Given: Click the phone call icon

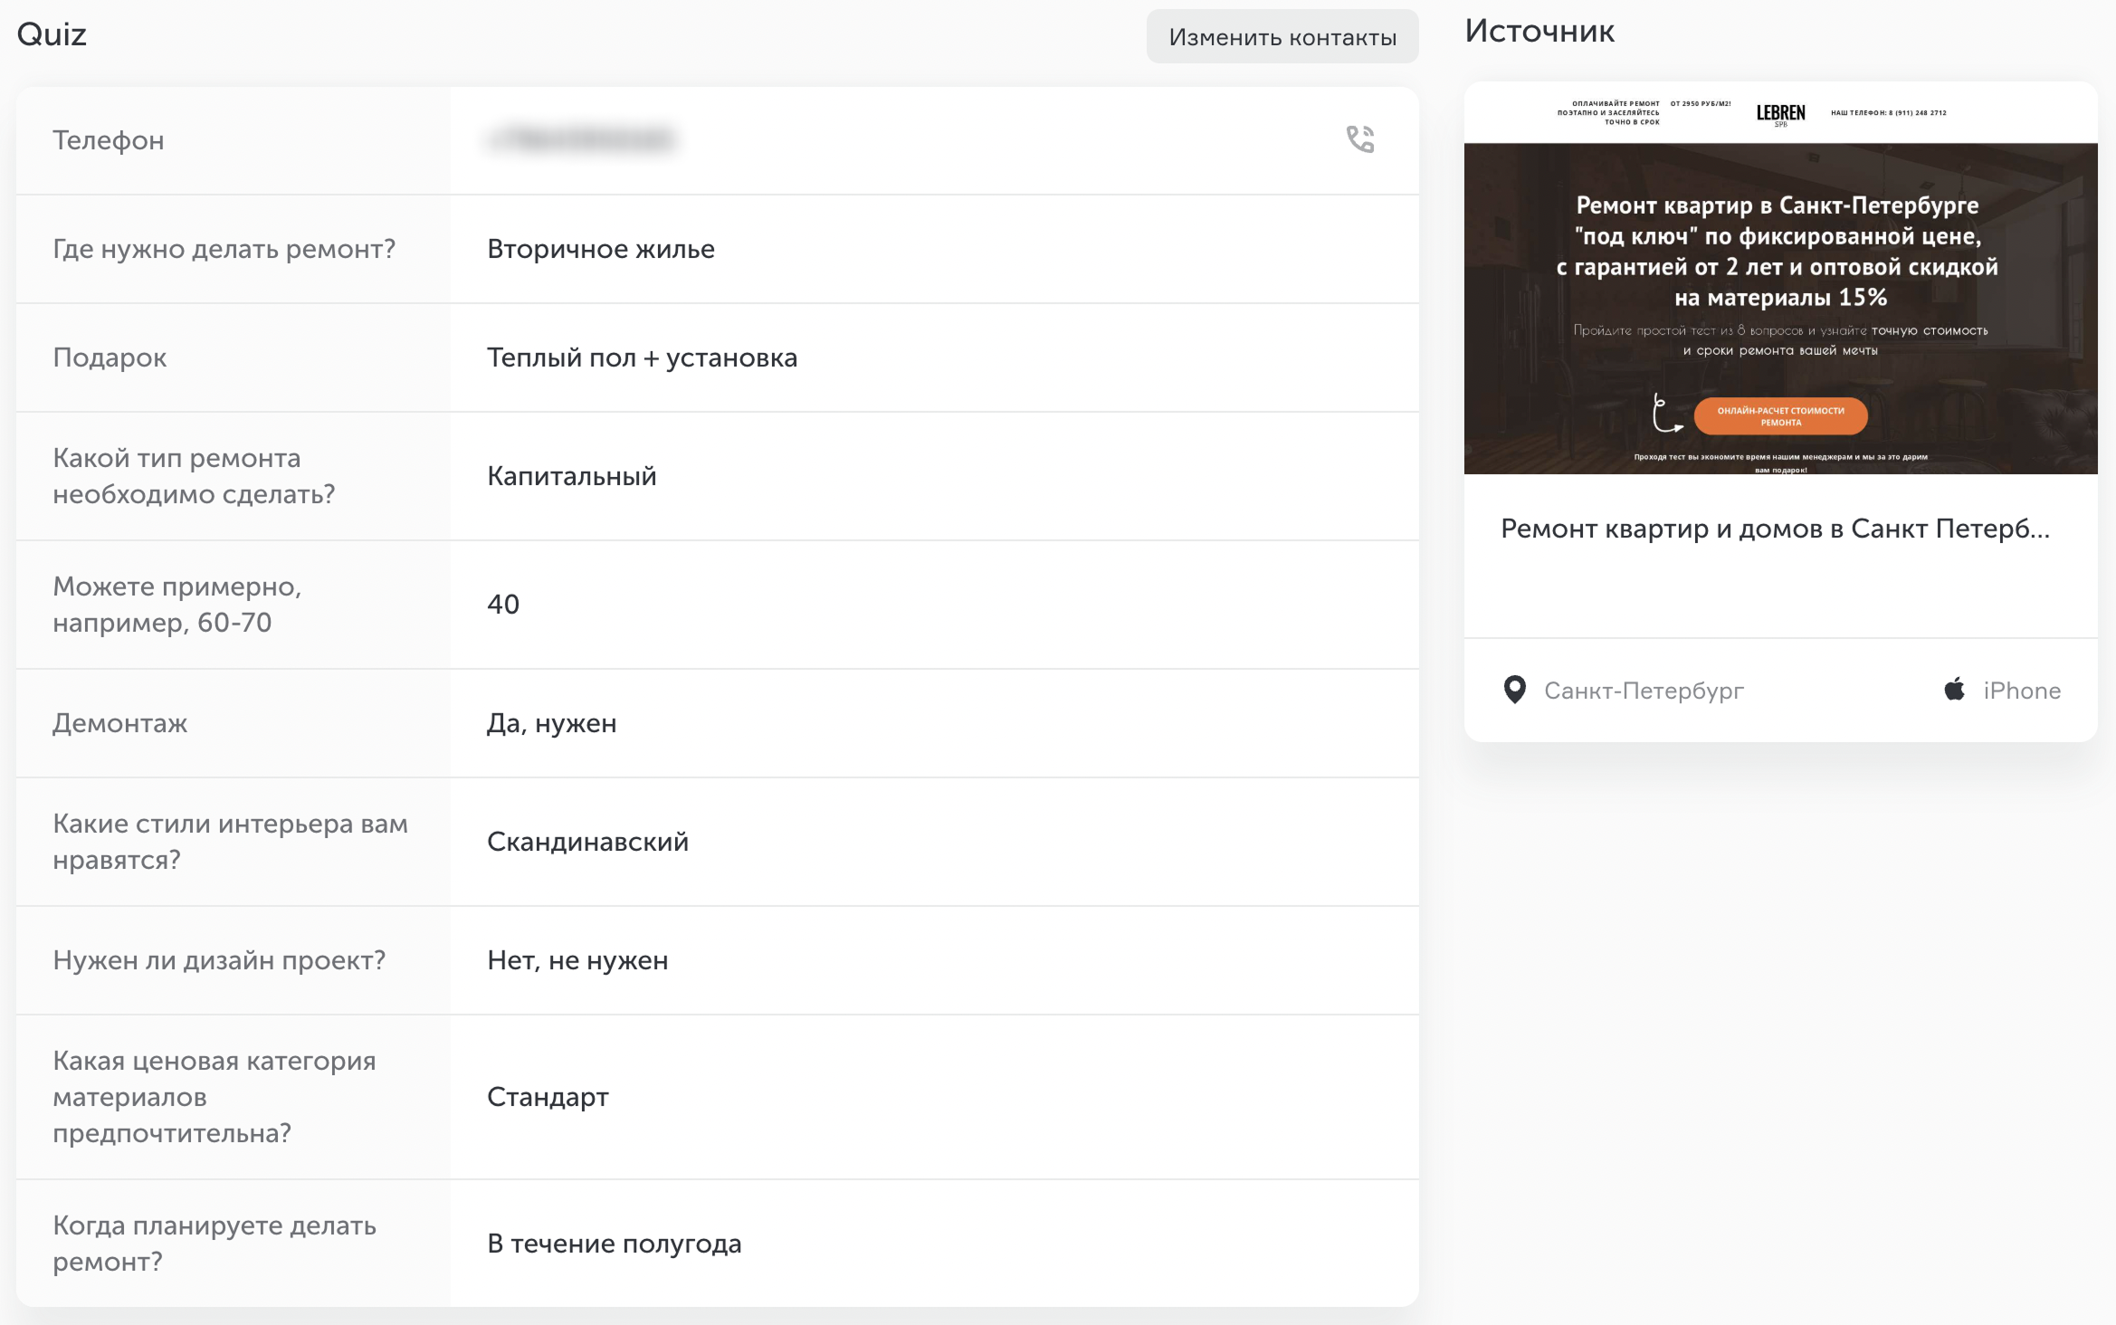Looking at the screenshot, I should 1359,139.
